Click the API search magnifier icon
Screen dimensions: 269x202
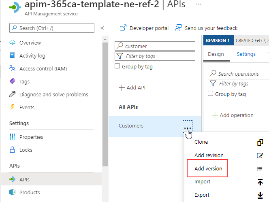coord(120,46)
